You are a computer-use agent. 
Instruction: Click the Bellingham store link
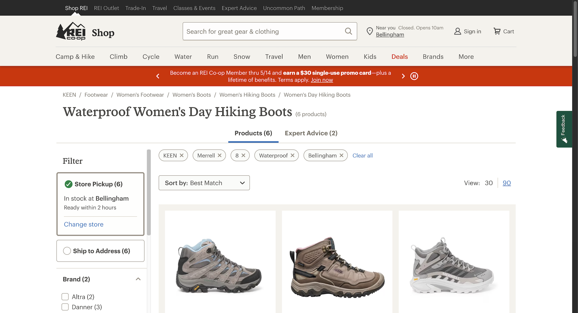coord(390,35)
